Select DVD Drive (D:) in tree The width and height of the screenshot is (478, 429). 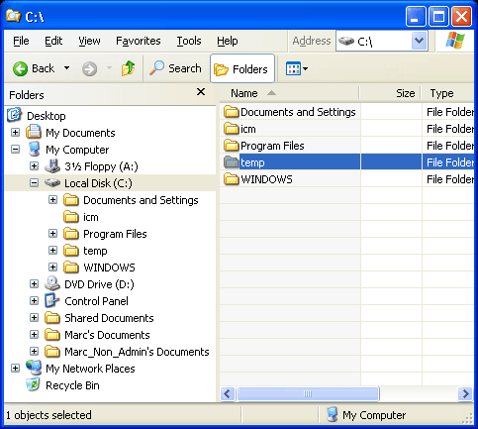tap(99, 284)
